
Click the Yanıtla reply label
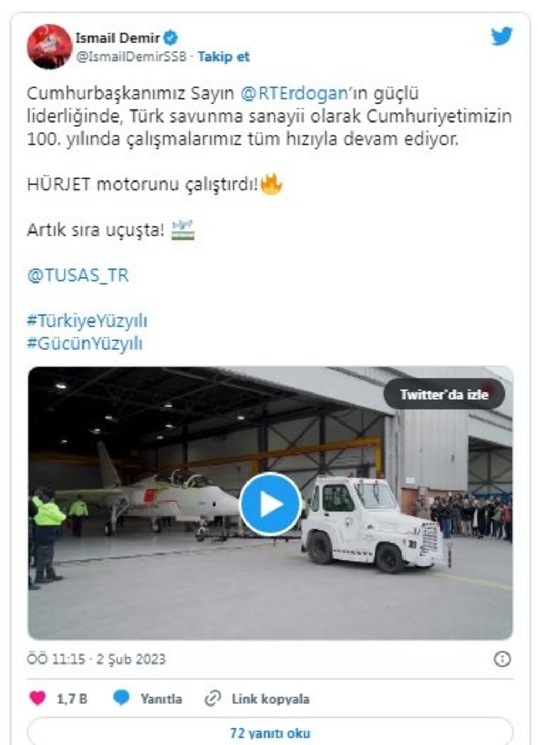pyautogui.click(x=161, y=699)
